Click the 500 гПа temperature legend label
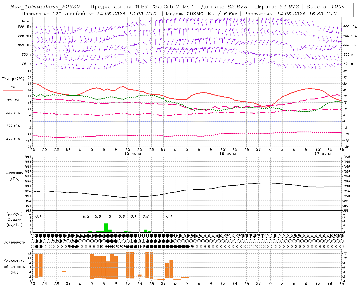358x286 pixels. click(x=13, y=139)
